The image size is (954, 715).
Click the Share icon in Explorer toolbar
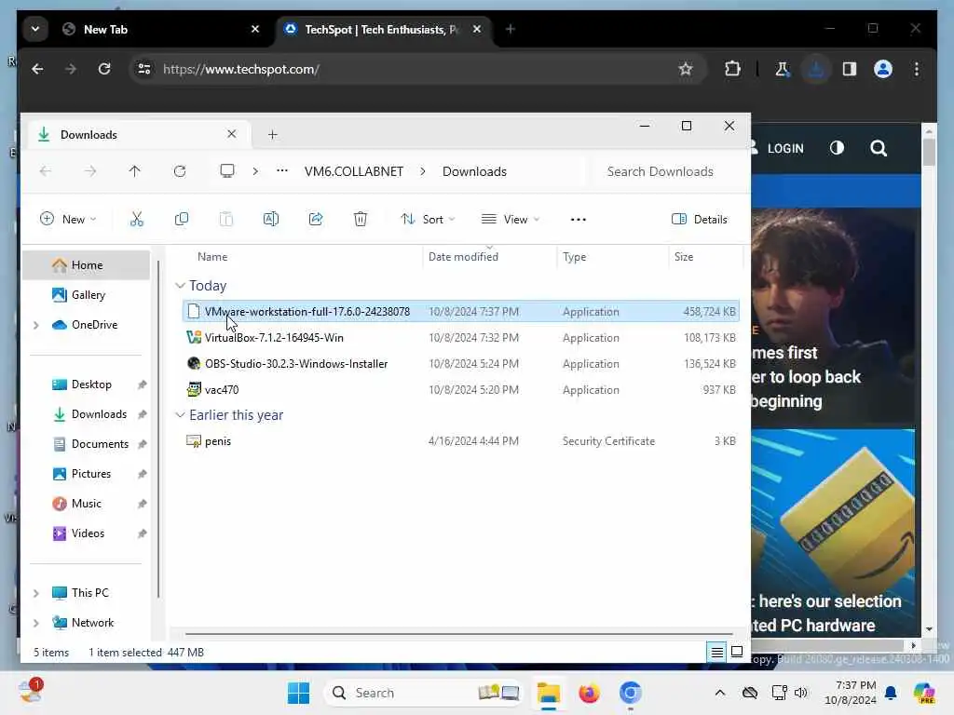316,219
